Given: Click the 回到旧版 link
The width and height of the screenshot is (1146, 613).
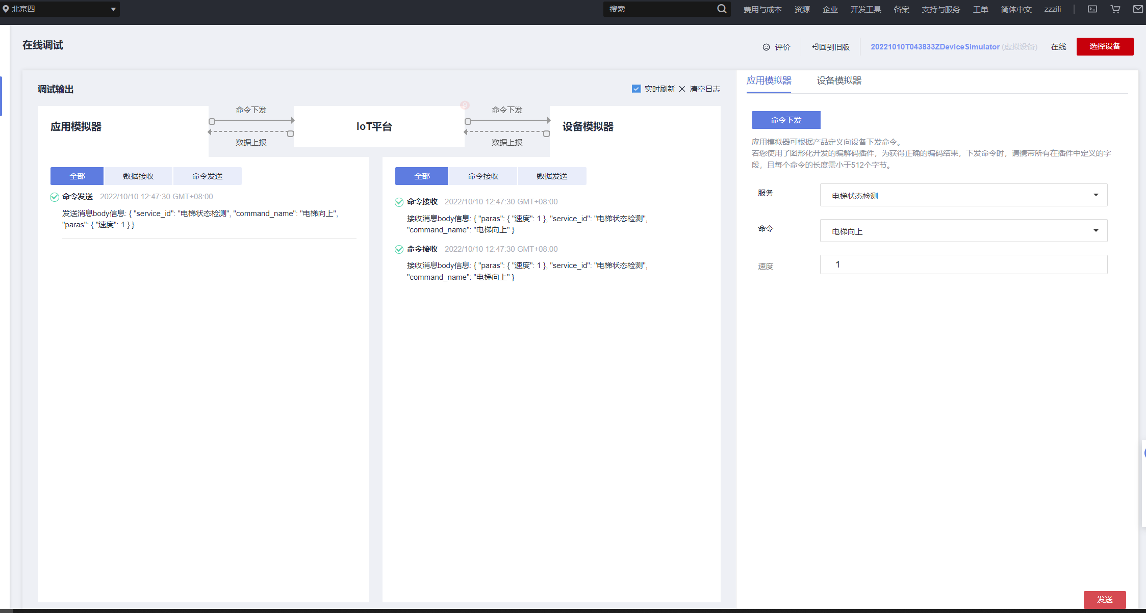Looking at the screenshot, I should (831, 47).
